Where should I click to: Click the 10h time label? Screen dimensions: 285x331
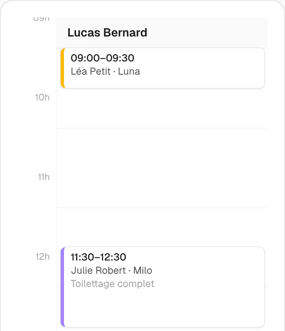[42, 97]
